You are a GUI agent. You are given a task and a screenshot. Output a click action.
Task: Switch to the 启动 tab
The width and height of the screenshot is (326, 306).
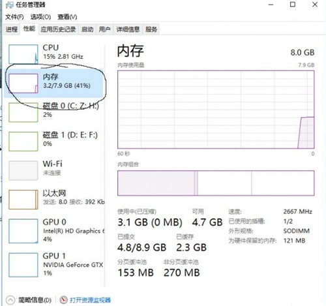pyautogui.click(x=87, y=29)
